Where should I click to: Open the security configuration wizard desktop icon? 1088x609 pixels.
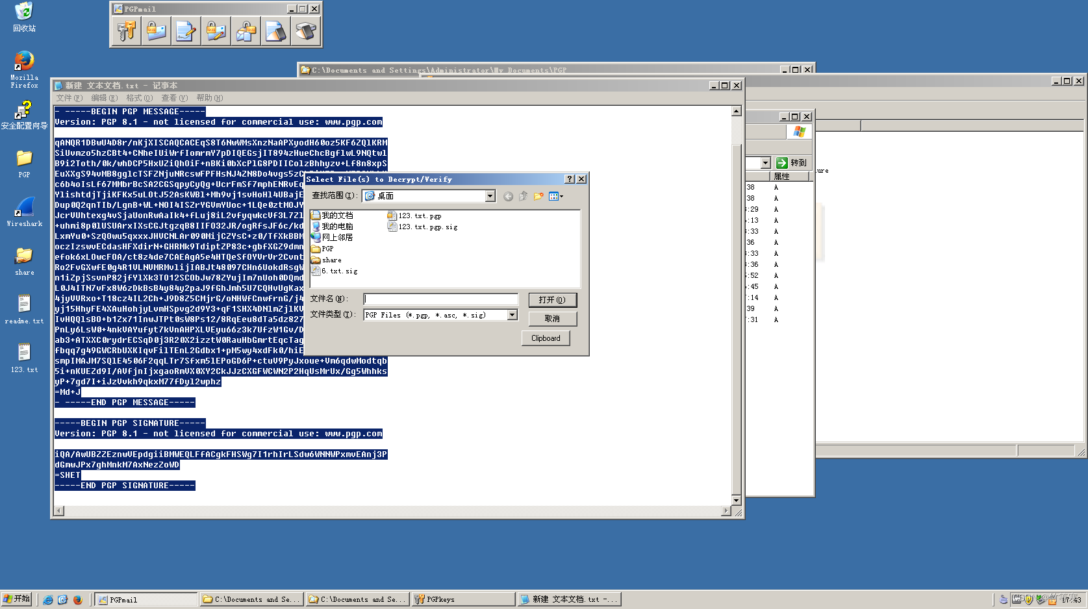(x=24, y=115)
